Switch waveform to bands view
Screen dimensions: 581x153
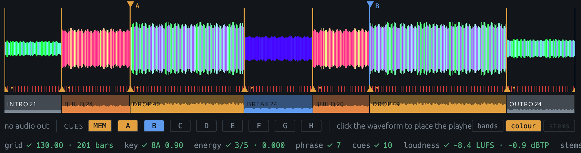[x=488, y=126]
